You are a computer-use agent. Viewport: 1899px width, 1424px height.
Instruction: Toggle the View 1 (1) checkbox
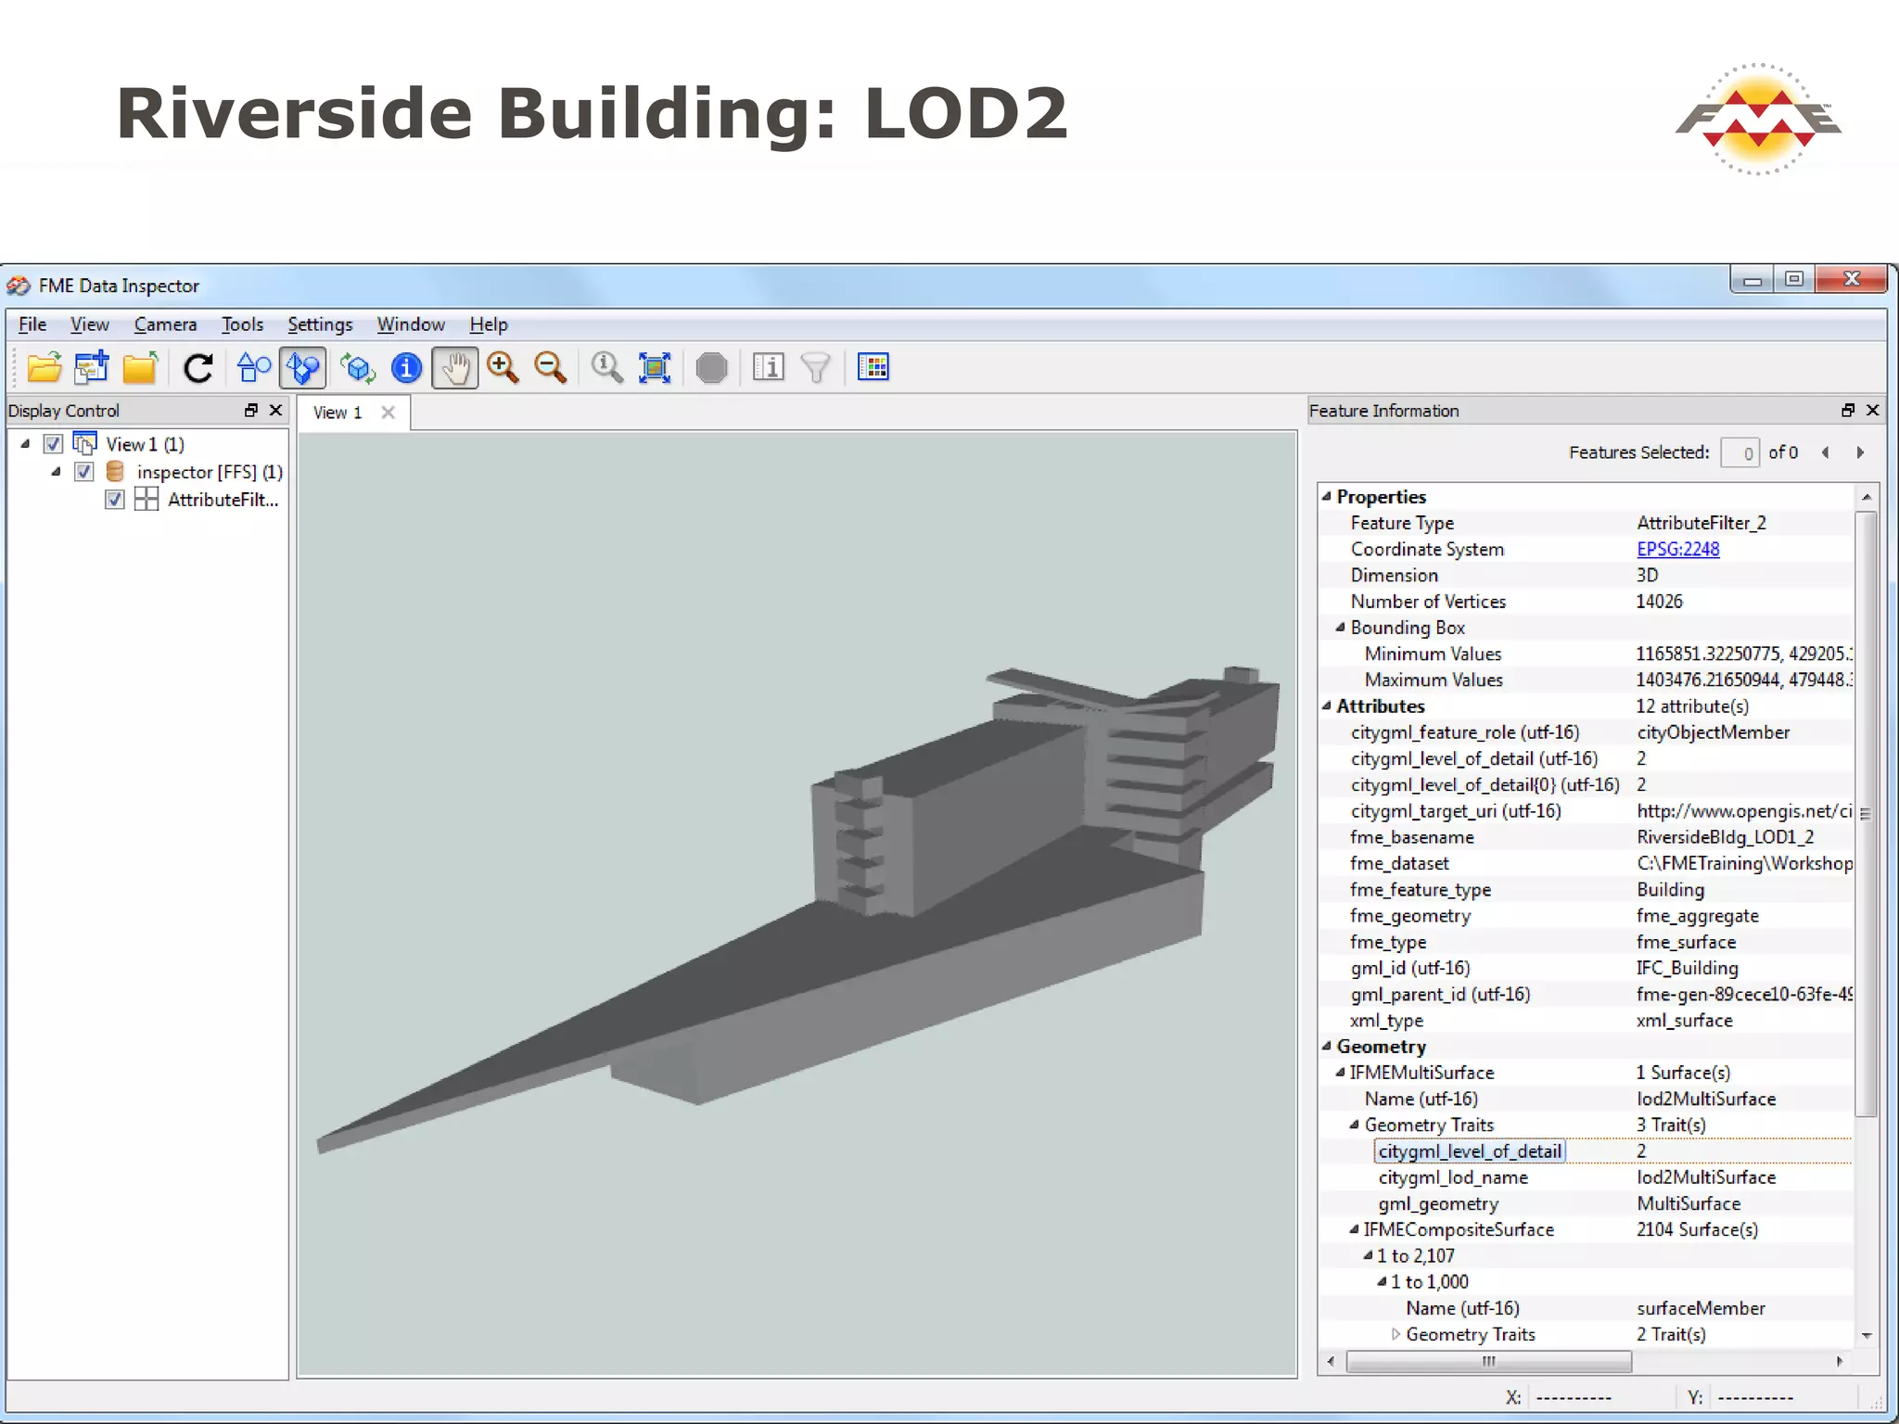coord(53,444)
